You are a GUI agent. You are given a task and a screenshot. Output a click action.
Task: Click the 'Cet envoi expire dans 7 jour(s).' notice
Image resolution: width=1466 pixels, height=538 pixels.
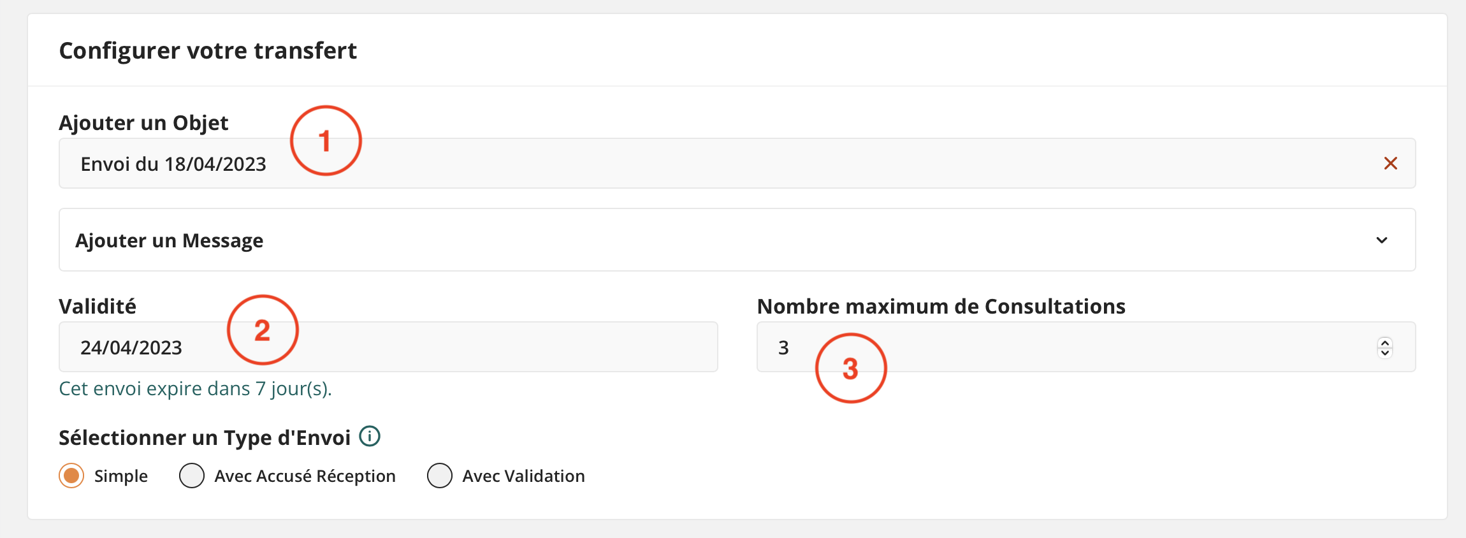195,389
